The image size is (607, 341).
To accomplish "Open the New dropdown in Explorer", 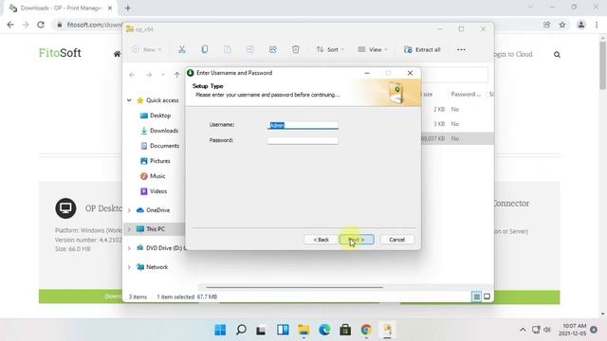I will (147, 49).
